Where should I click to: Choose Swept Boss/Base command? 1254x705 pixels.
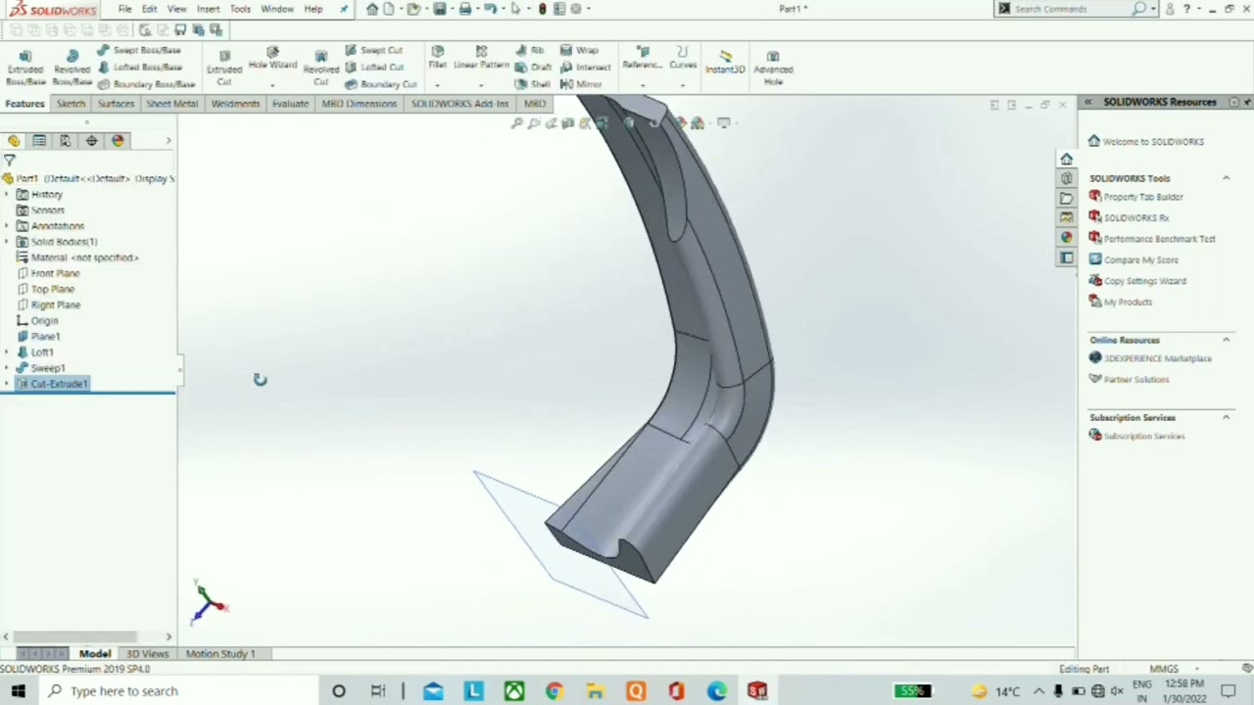[x=139, y=50]
